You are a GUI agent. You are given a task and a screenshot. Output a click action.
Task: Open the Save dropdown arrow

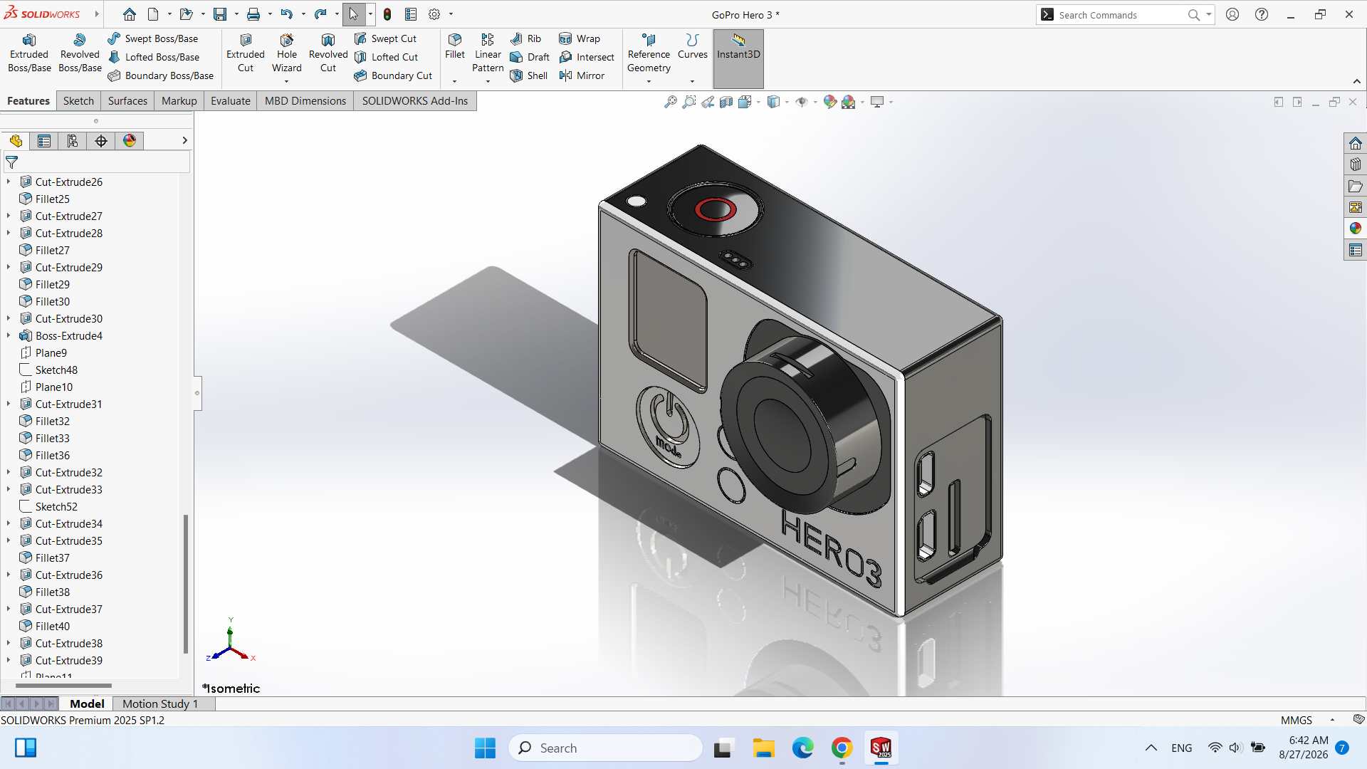point(236,14)
